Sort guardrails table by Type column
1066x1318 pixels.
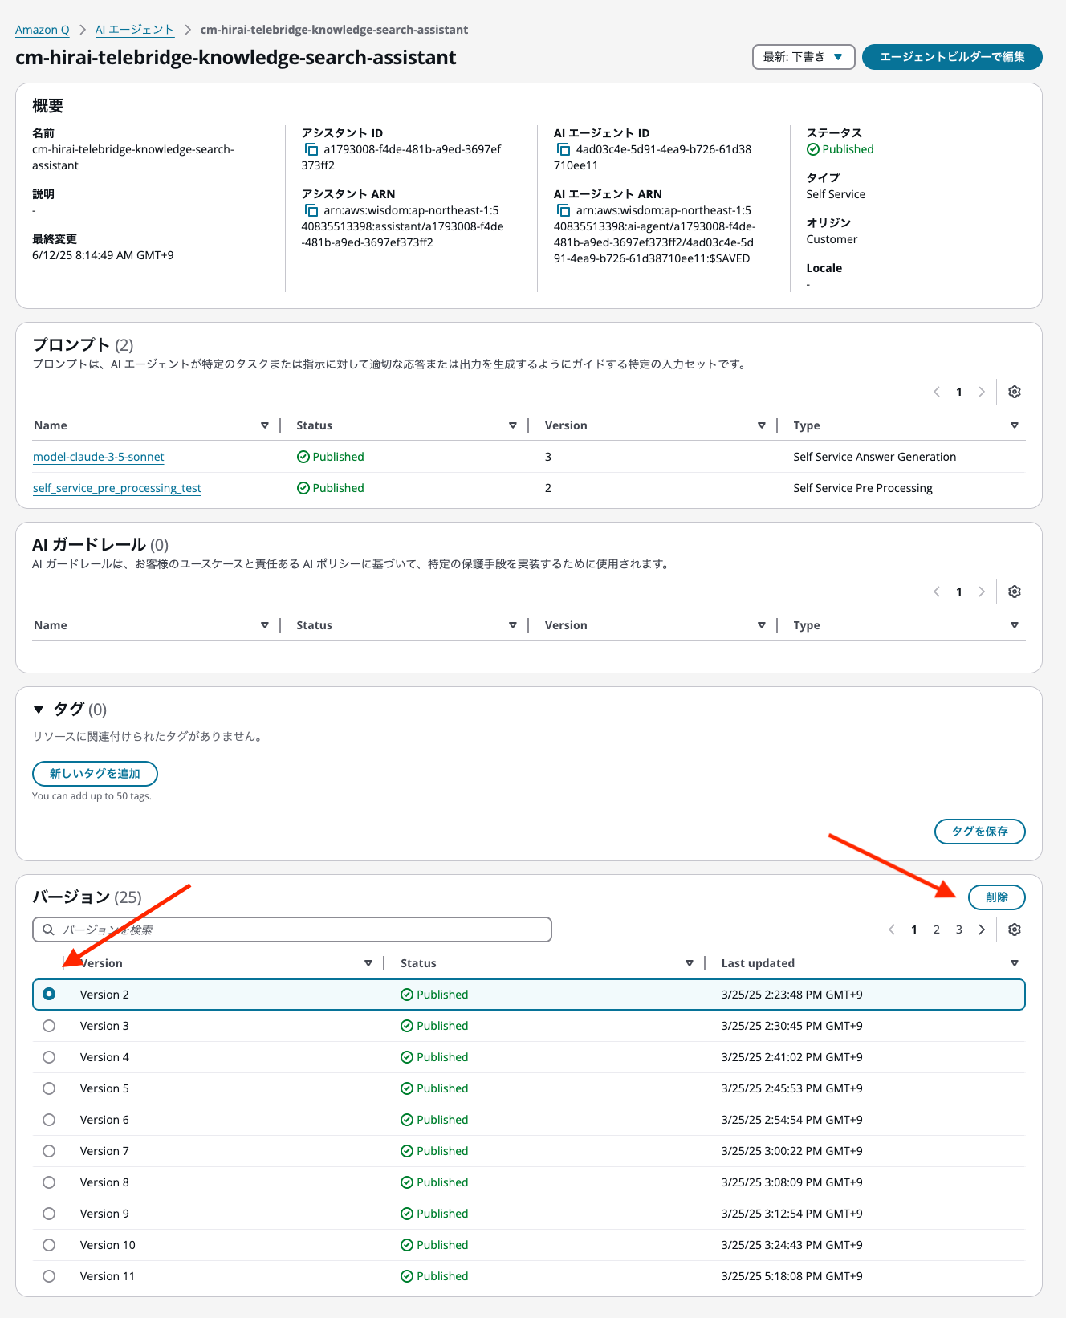[1015, 625]
